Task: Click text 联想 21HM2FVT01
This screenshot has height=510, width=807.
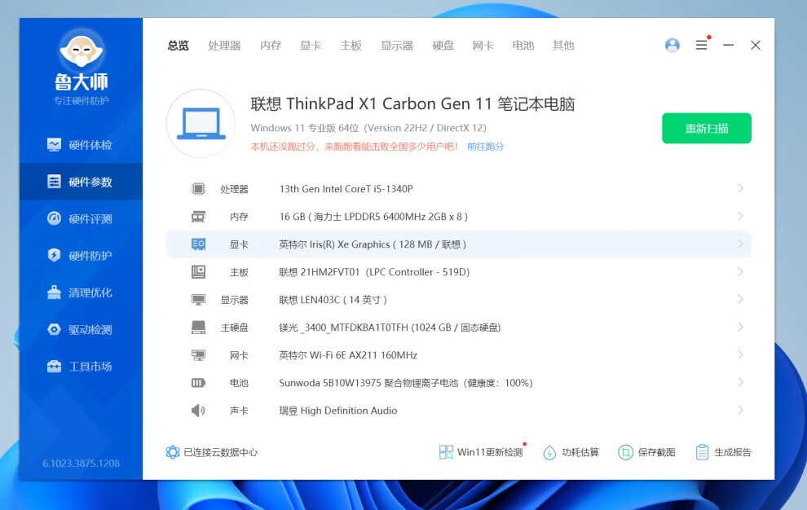Action: click(x=319, y=272)
